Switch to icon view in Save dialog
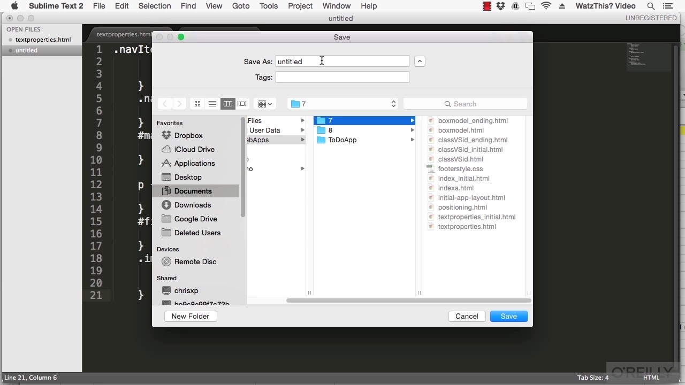The width and height of the screenshot is (685, 385). tap(197, 104)
